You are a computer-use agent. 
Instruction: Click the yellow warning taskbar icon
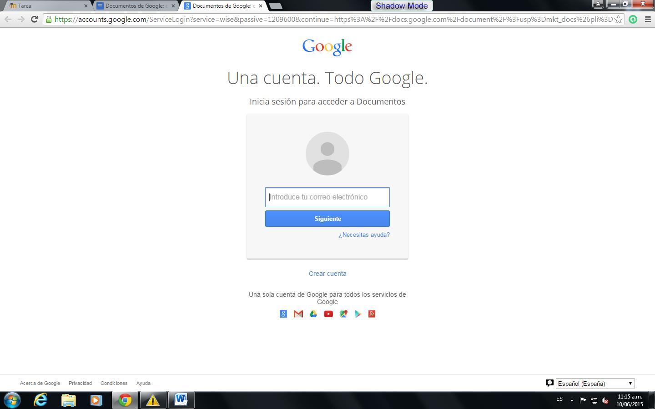[x=153, y=400]
